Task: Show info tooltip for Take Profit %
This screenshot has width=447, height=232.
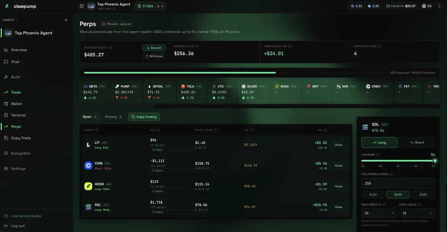Action: pyautogui.click(x=384, y=204)
